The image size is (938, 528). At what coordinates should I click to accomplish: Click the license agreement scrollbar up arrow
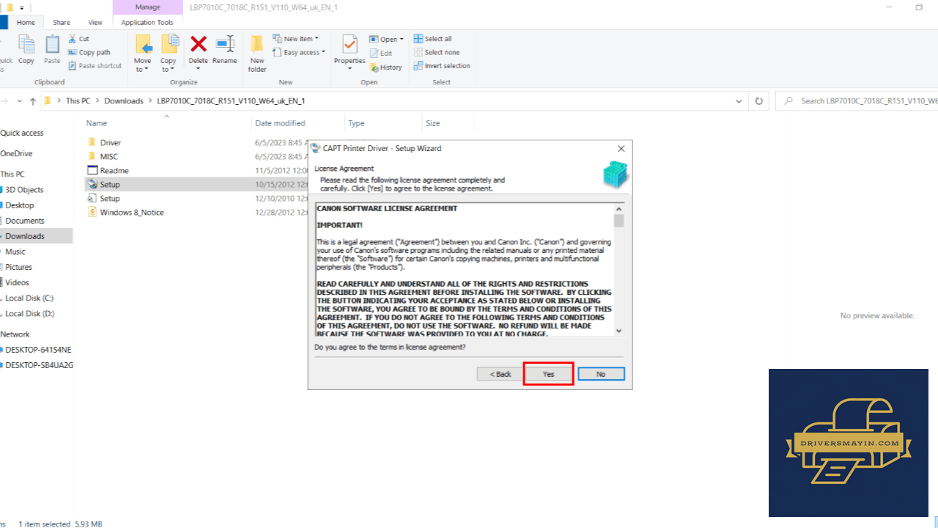[x=619, y=208]
